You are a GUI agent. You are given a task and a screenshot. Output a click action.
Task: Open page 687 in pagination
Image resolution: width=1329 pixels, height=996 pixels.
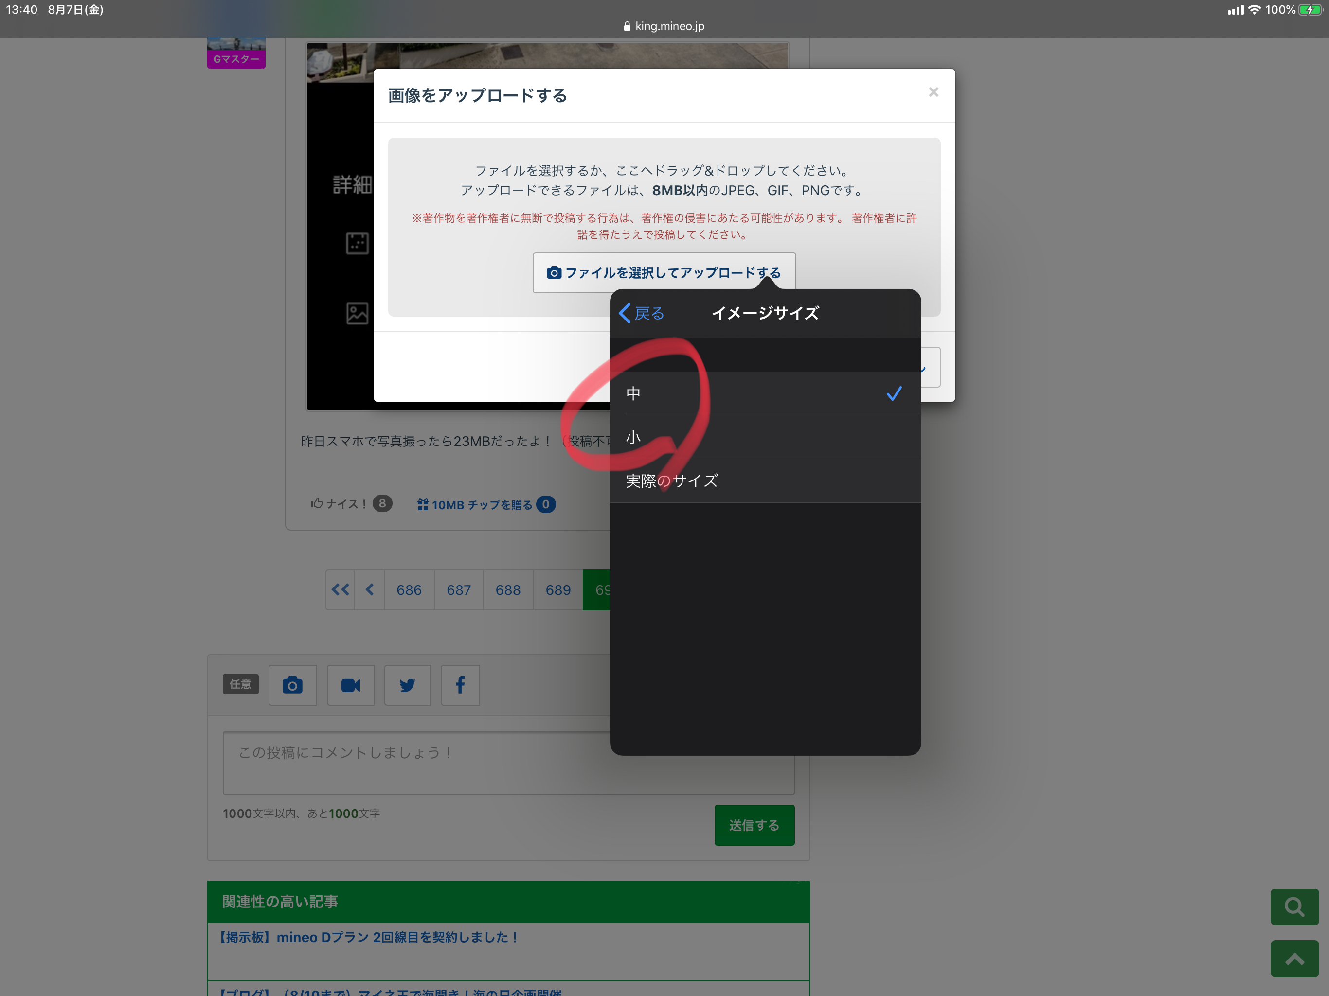(458, 590)
